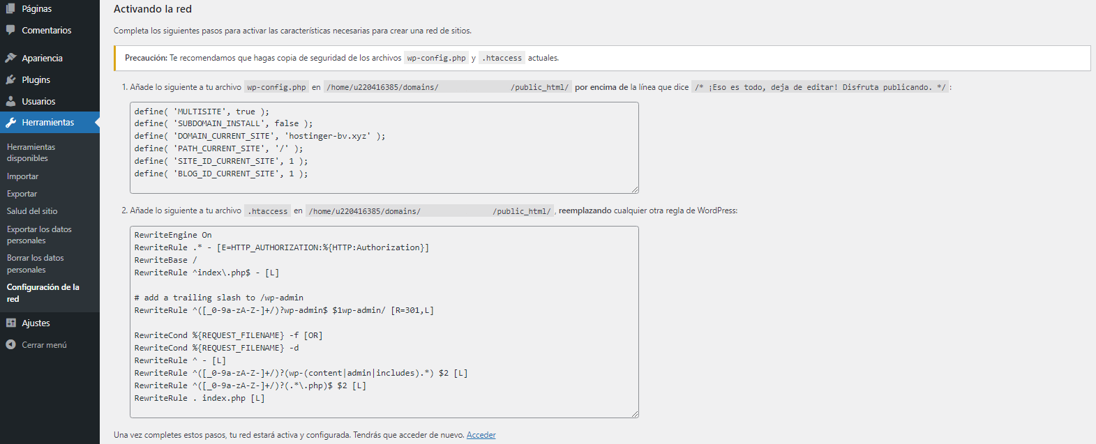Click the Plugins plug icon
Viewport: 1096px width, 444px height.
click(10, 79)
